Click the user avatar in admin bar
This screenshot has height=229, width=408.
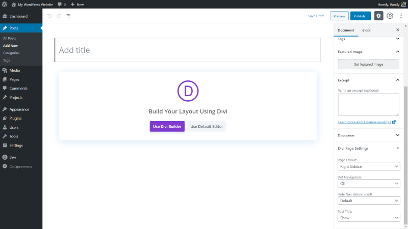pyautogui.click(x=403, y=4)
